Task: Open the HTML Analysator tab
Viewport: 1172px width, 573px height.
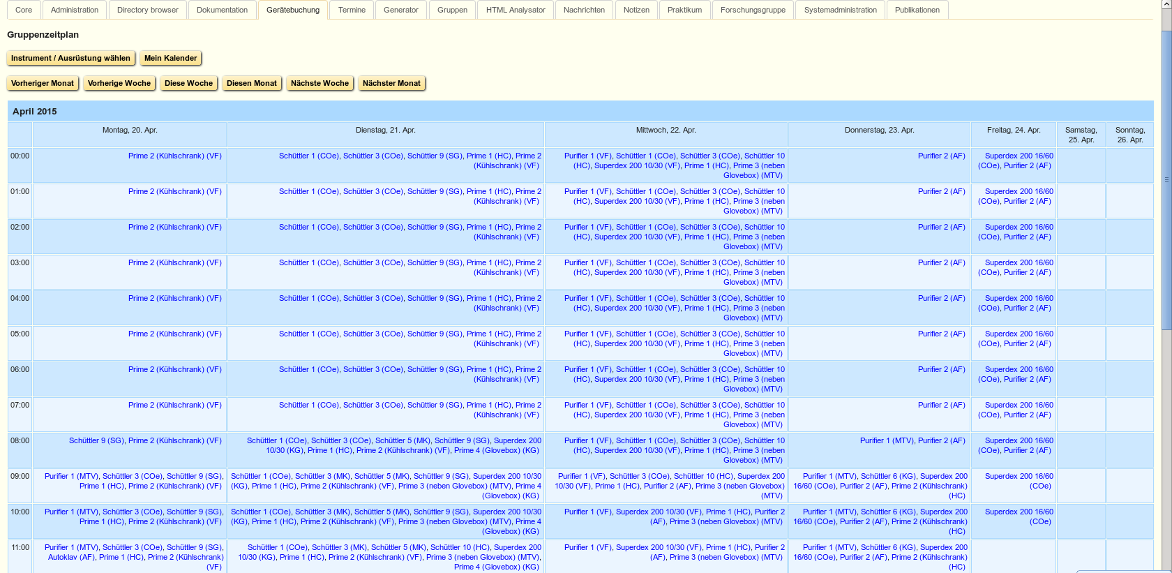Action: coord(516,10)
